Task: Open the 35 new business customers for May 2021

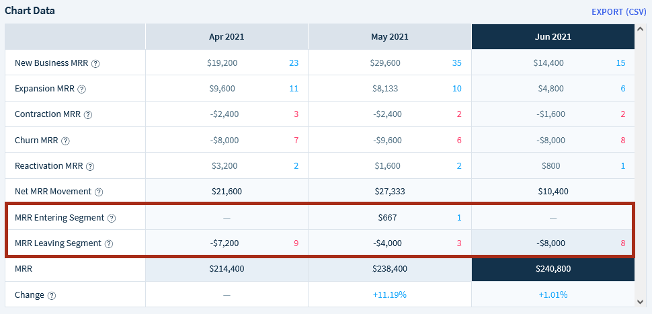Action: click(456, 63)
